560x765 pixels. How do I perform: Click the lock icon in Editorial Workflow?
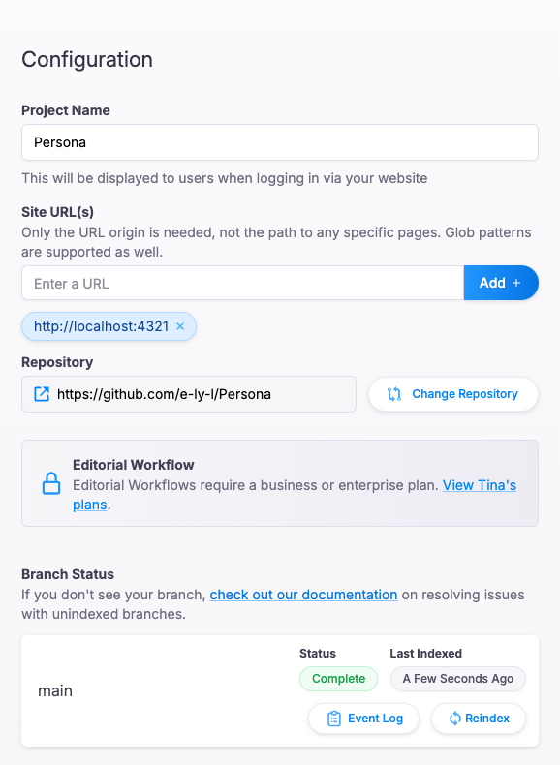pyautogui.click(x=51, y=483)
